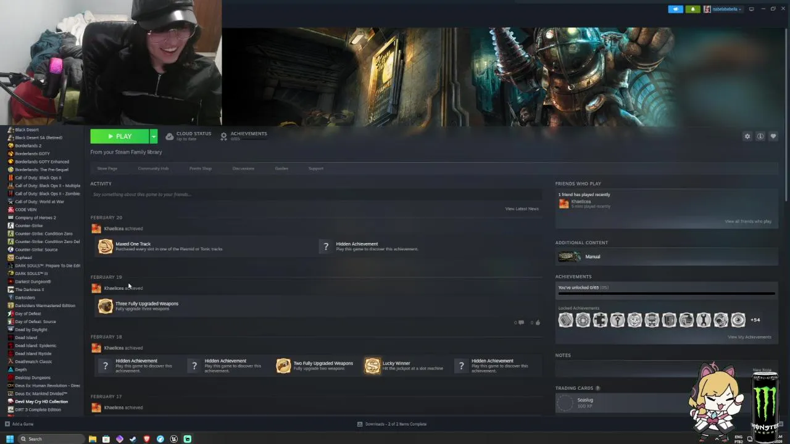Open the Guides tab

pos(281,168)
